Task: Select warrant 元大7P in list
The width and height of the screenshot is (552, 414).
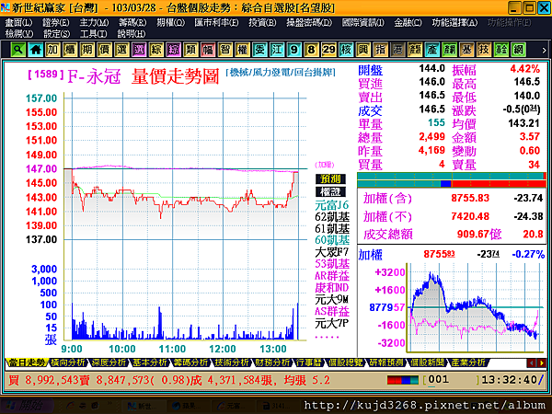Action: (x=331, y=323)
